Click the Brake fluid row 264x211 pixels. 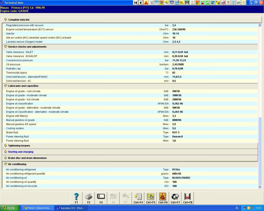tap(130, 132)
